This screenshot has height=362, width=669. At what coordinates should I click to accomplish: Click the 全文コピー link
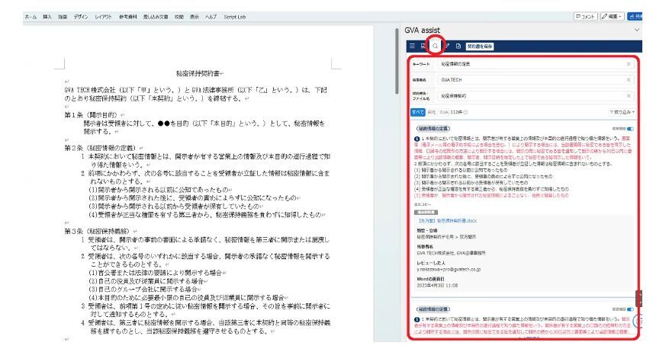pyautogui.click(x=423, y=205)
